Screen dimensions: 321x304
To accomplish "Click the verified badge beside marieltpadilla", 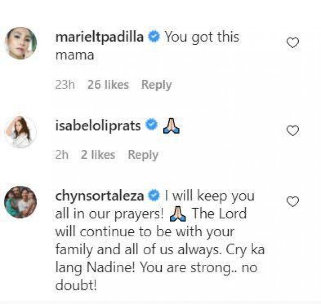I will click(153, 37).
